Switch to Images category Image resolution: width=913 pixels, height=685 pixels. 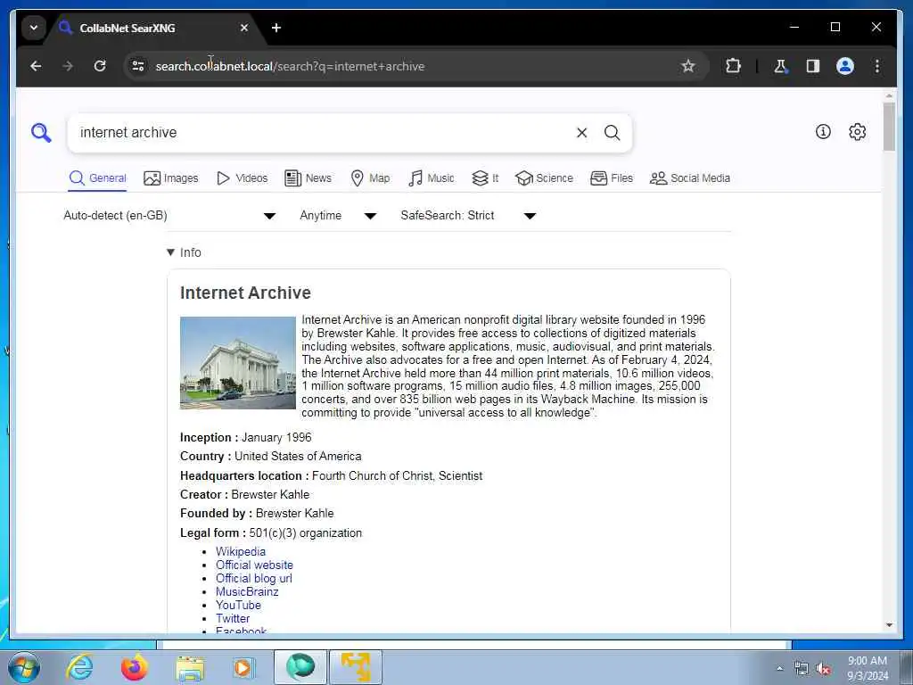[171, 178]
